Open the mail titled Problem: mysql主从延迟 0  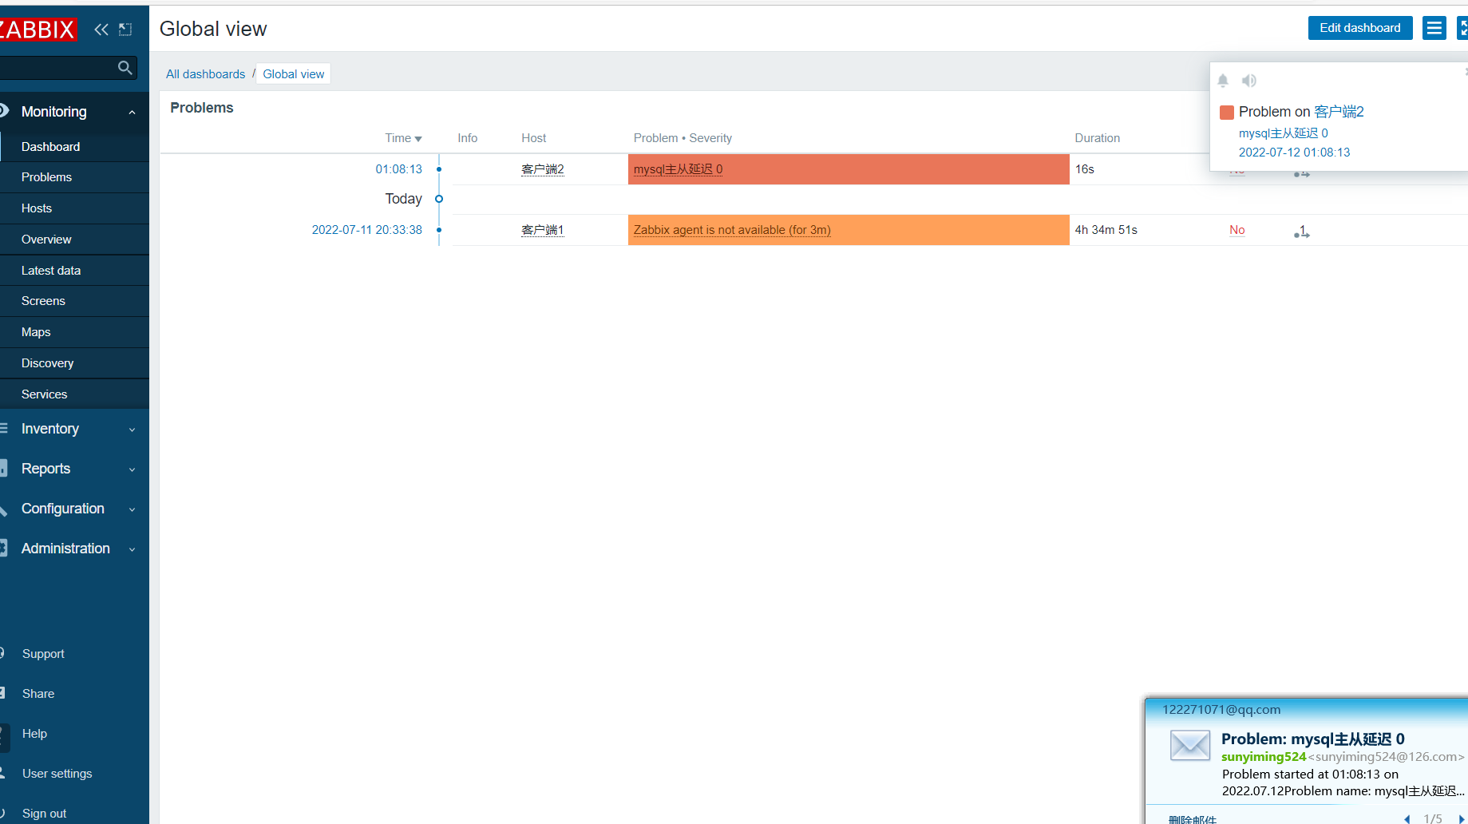(1313, 739)
